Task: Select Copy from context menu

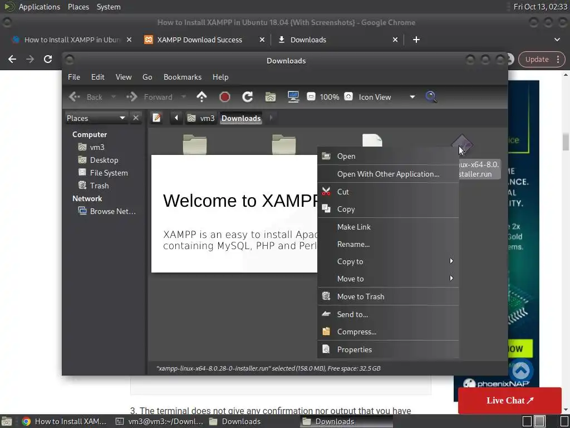Action: (388, 209)
